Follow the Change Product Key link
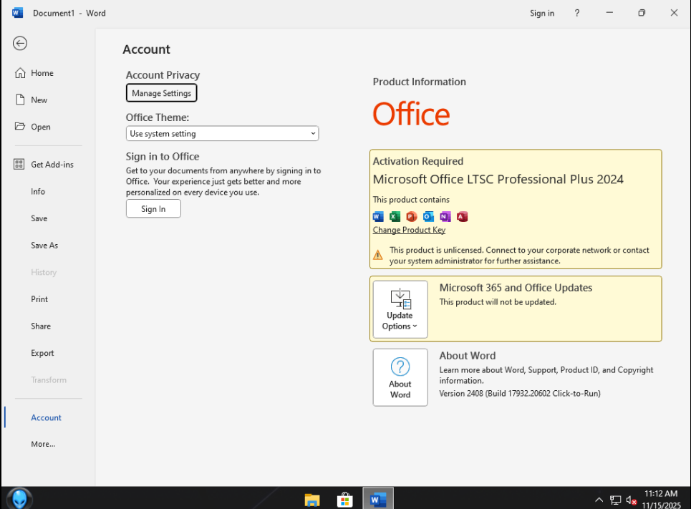 pyautogui.click(x=409, y=230)
